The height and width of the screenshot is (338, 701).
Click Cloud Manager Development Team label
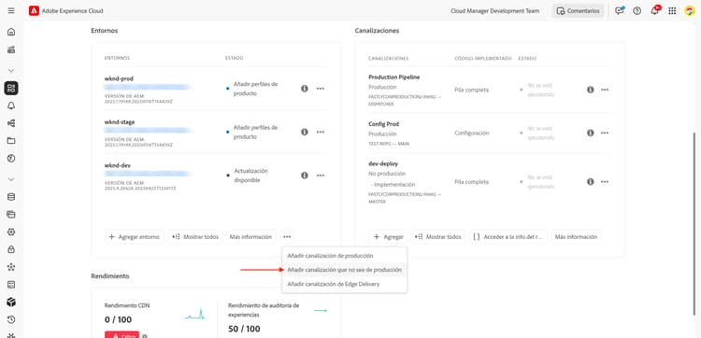[x=494, y=10]
